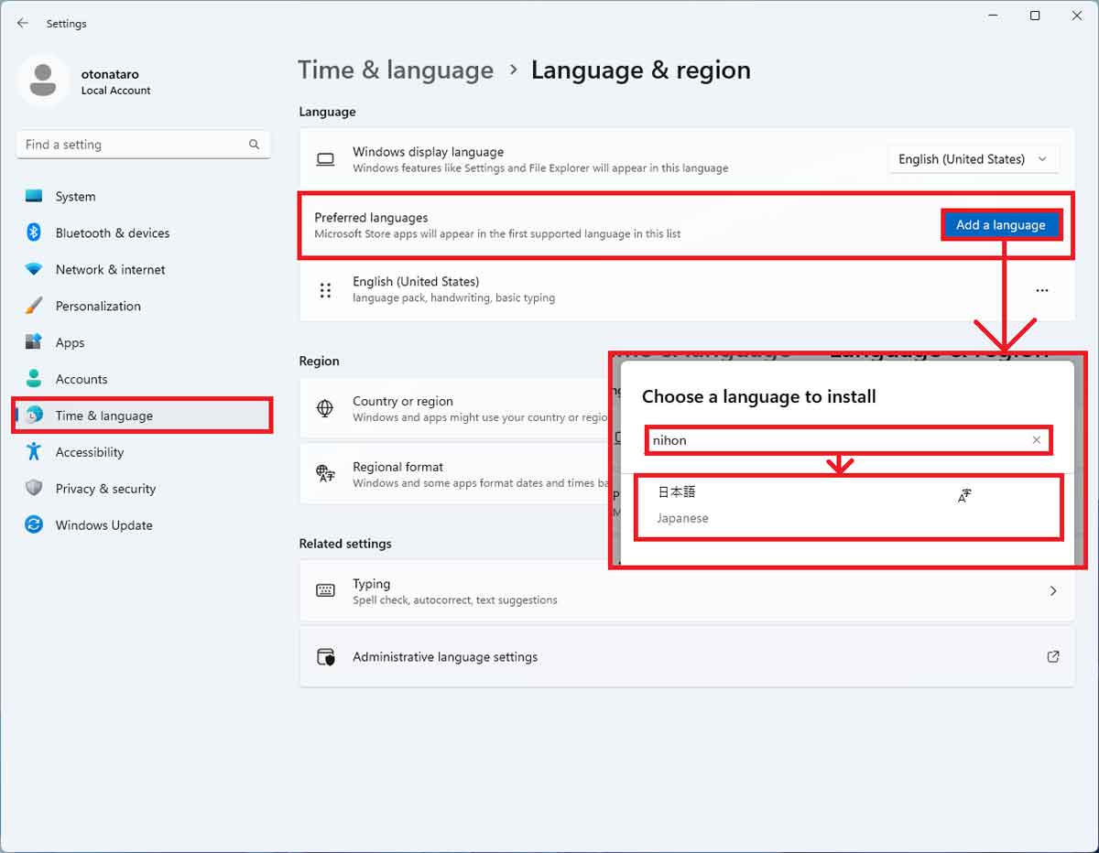The image size is (1099, 853).
Task: Click the Personalization paintbrush icon
Action: click(x=34, y=306)
